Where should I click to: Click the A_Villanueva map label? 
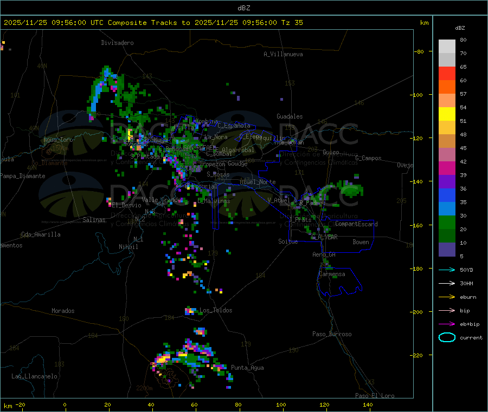click(283, 54)
